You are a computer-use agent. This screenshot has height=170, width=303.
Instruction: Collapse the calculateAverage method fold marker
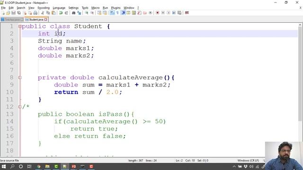(20, 77)
